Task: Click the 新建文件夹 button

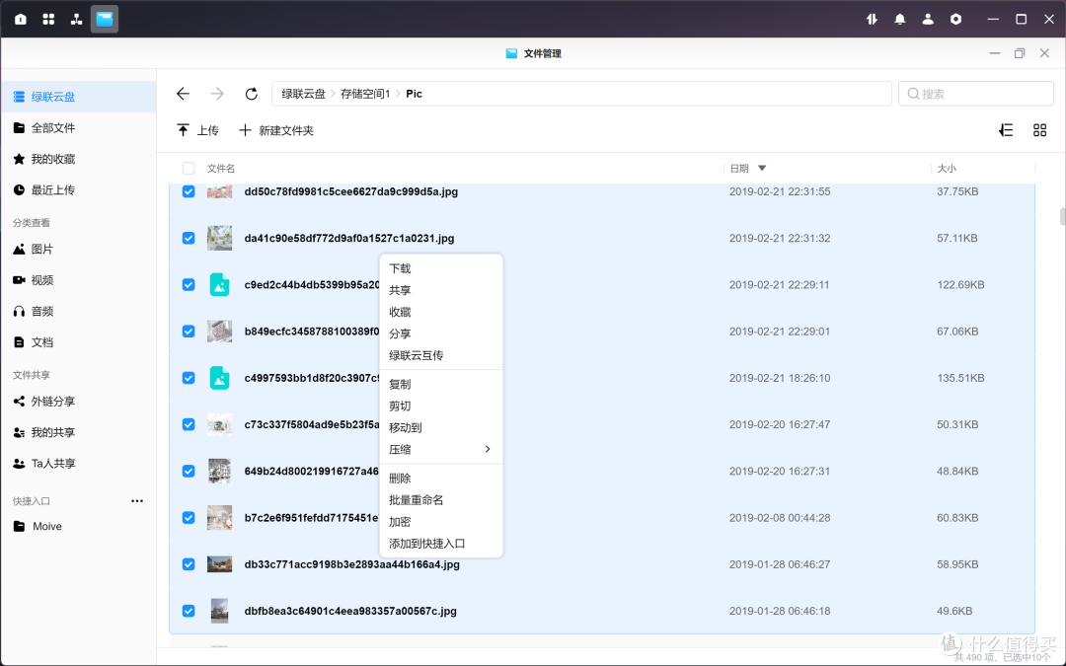Action: 276,130
